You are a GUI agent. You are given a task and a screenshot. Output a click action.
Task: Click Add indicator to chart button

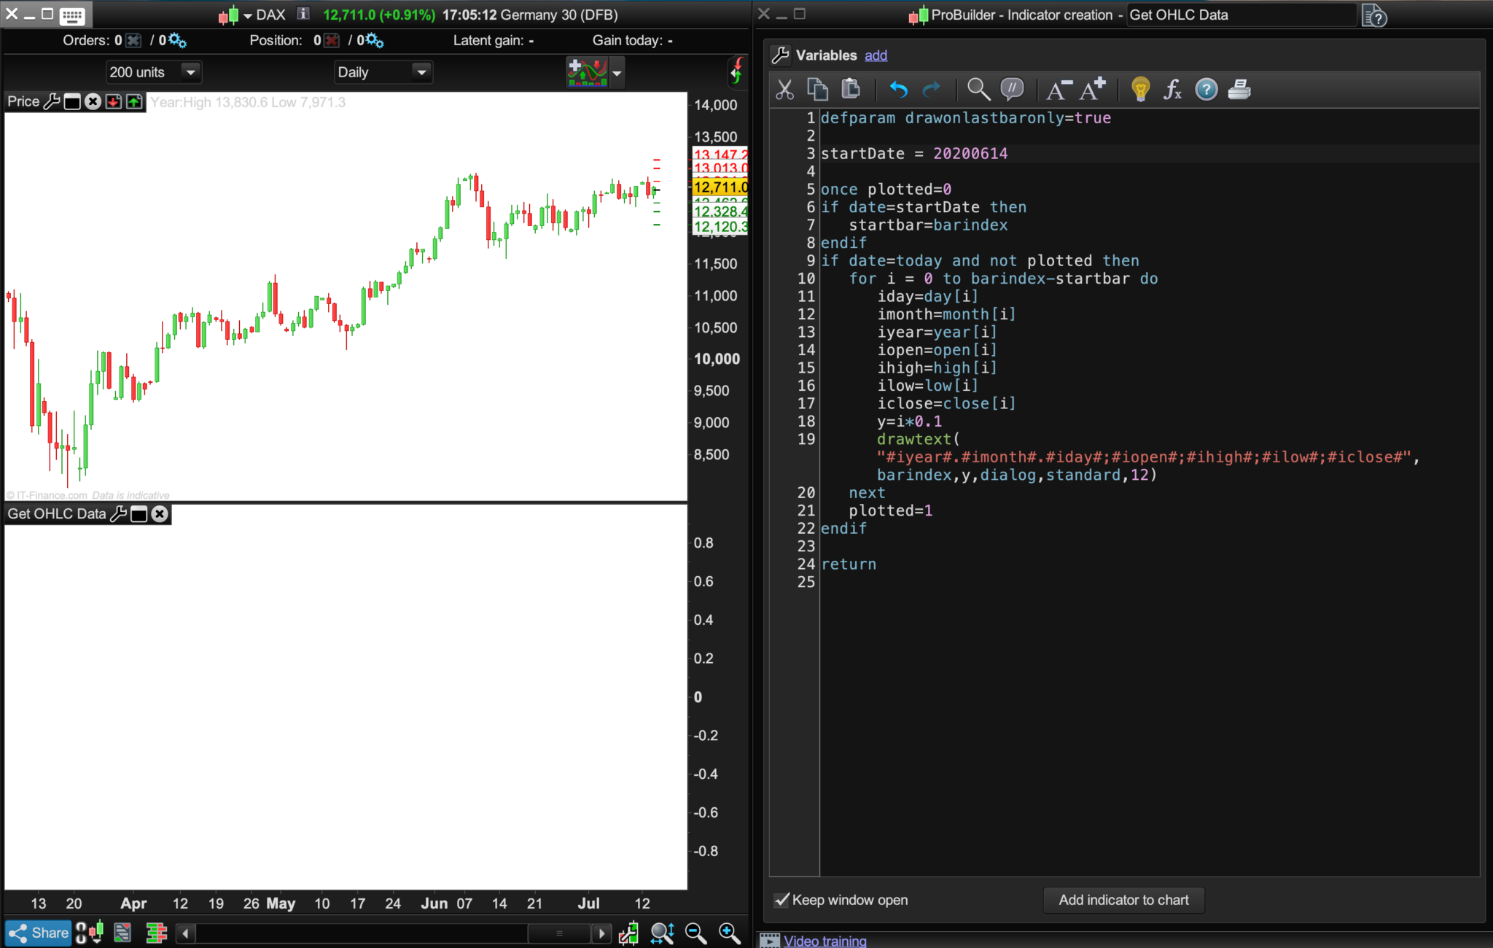coord(1123,900)
